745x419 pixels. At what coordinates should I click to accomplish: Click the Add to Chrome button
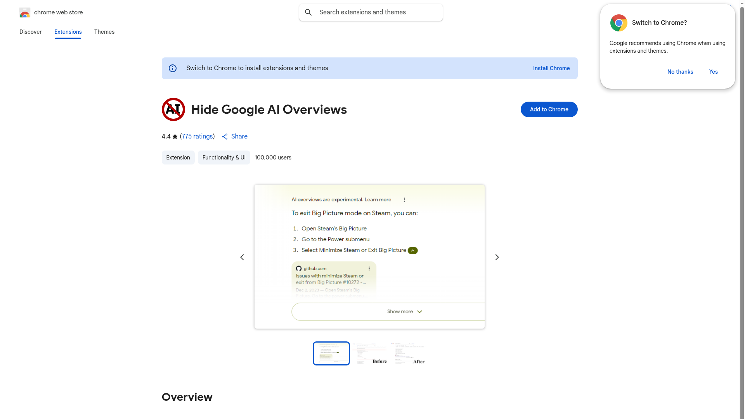pos(549,109)
